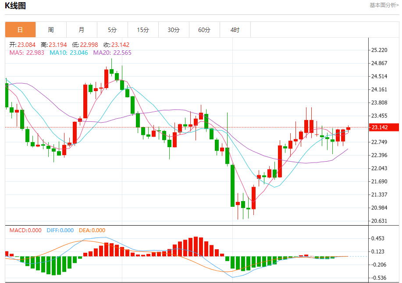The image size is (402, 283).
Task: Click the MA10: 23.046 legend
Action: tap(69, 53)
